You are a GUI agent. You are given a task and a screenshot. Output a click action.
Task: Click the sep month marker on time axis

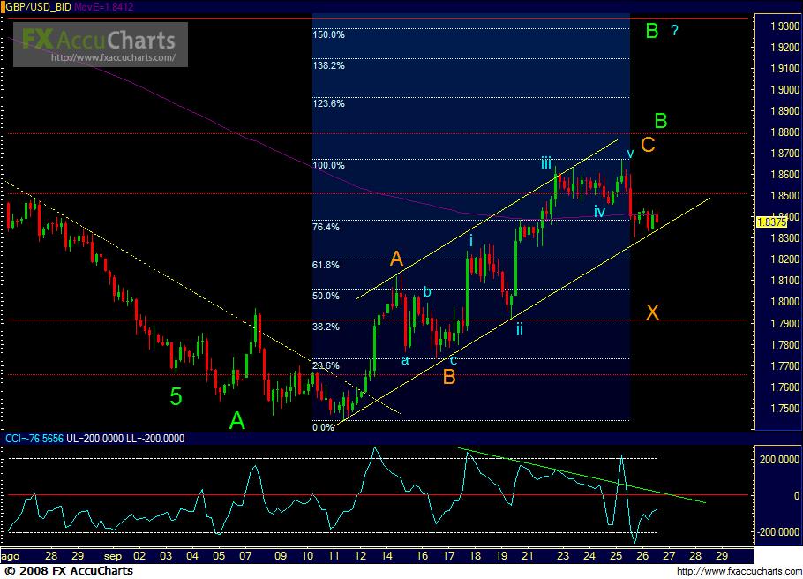[111, 557]
